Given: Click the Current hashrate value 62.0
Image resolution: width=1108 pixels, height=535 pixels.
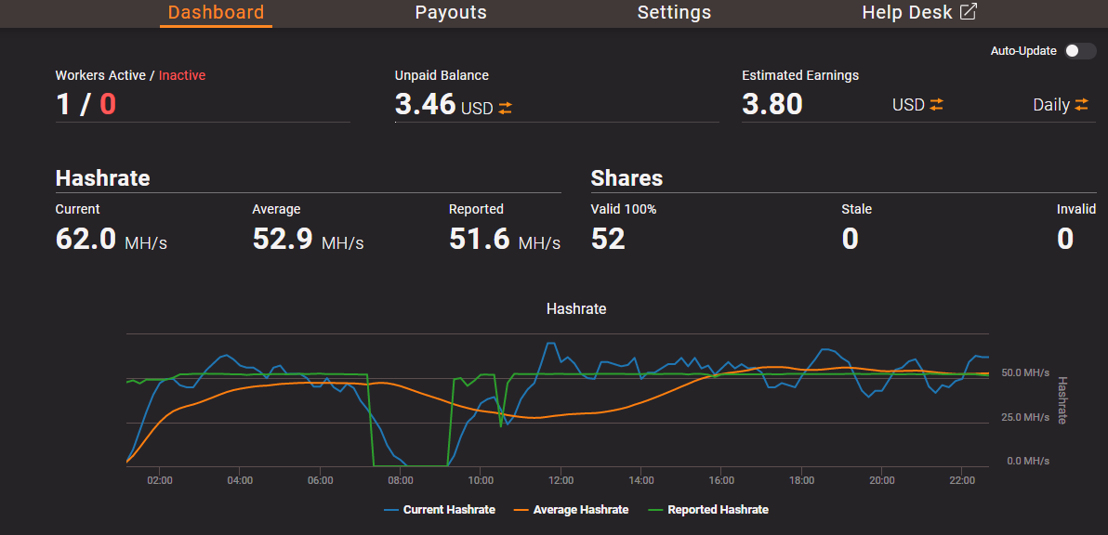Looking at the screenshot, I should tap(86, 240).
